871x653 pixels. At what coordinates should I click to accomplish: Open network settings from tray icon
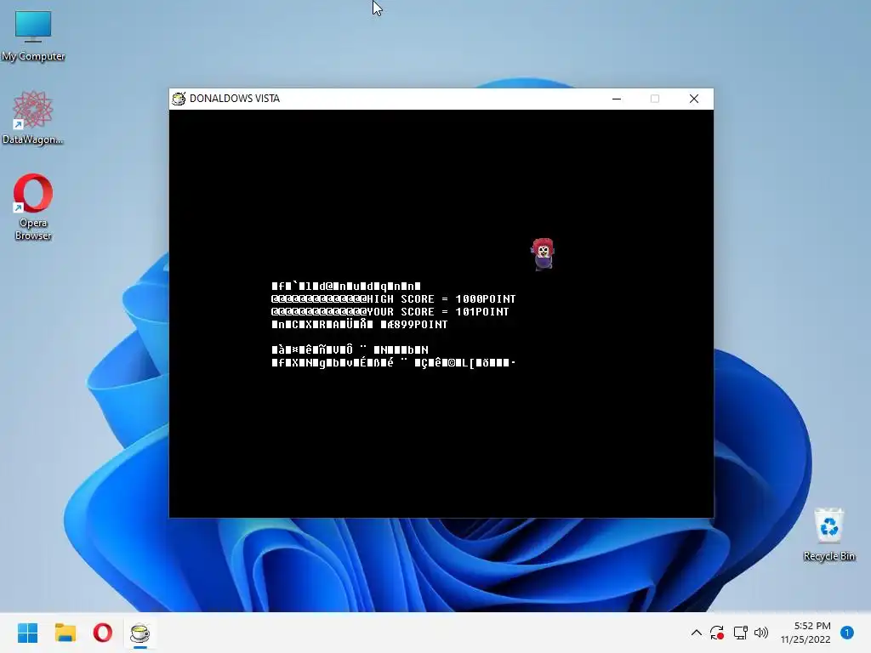click(x=740, y=633)
